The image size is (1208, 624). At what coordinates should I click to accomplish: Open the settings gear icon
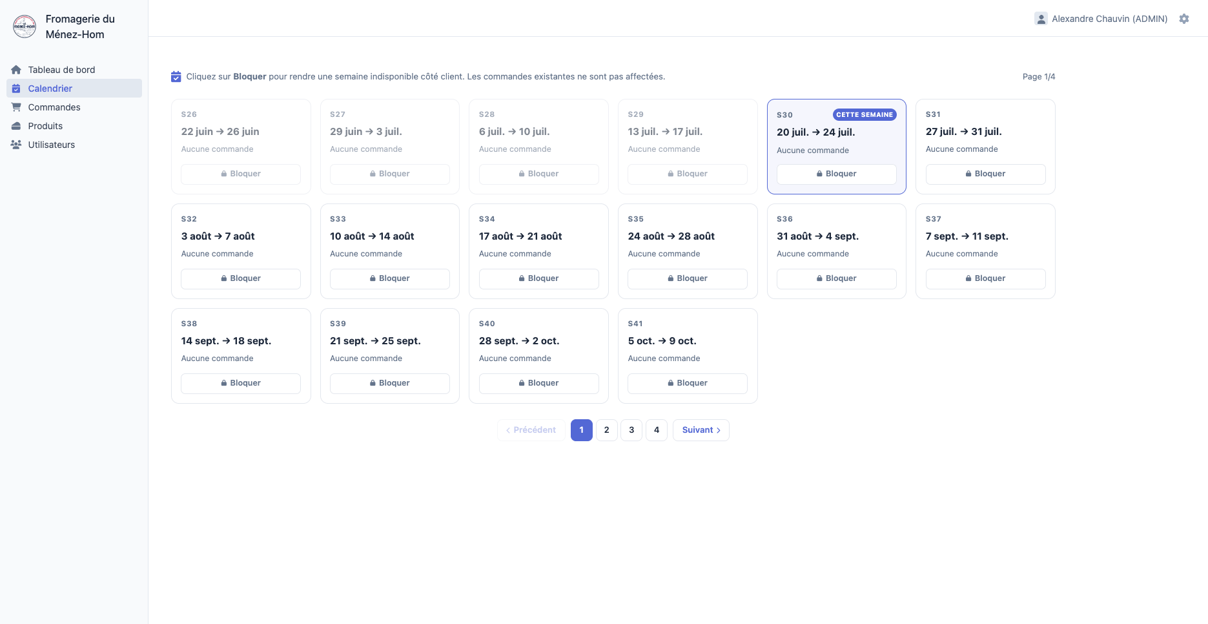click(x=1184, y=19)
